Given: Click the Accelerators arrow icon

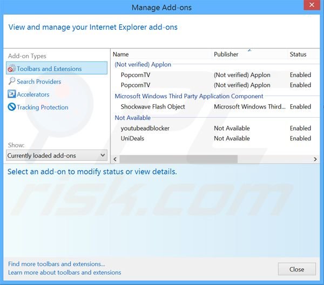Looking at the screenshot, I should coord(11,94).
